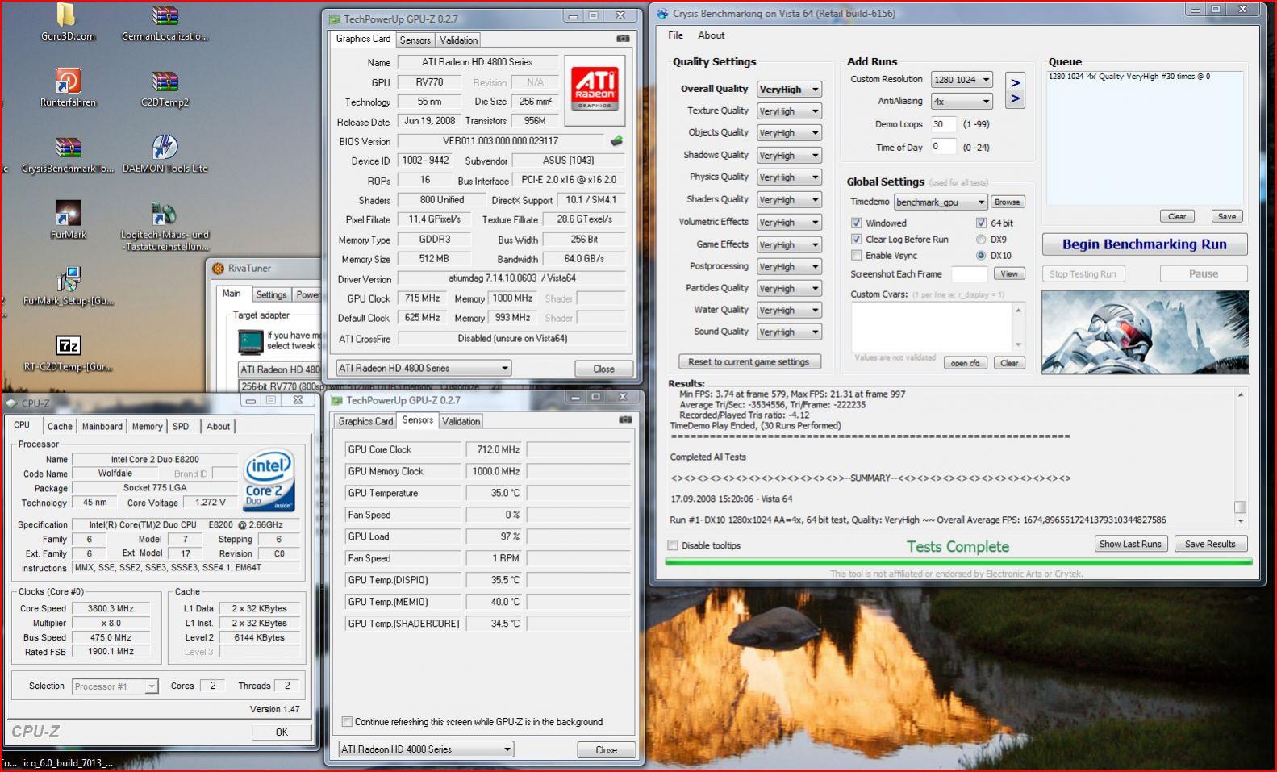1277x772 pixels.
Task: Click the camera screenshot icon in the GPU-Z Sensors window
Action: pyautogui.click(x=624, y=419)
